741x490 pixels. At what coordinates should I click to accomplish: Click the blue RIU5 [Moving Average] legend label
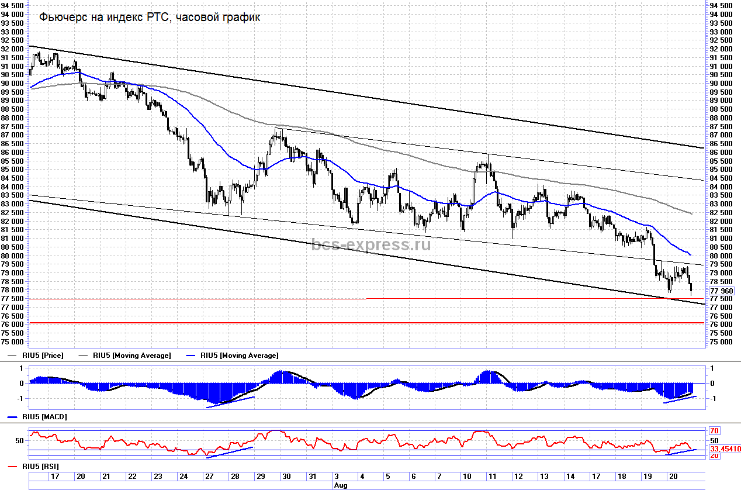tap(239, 356)
